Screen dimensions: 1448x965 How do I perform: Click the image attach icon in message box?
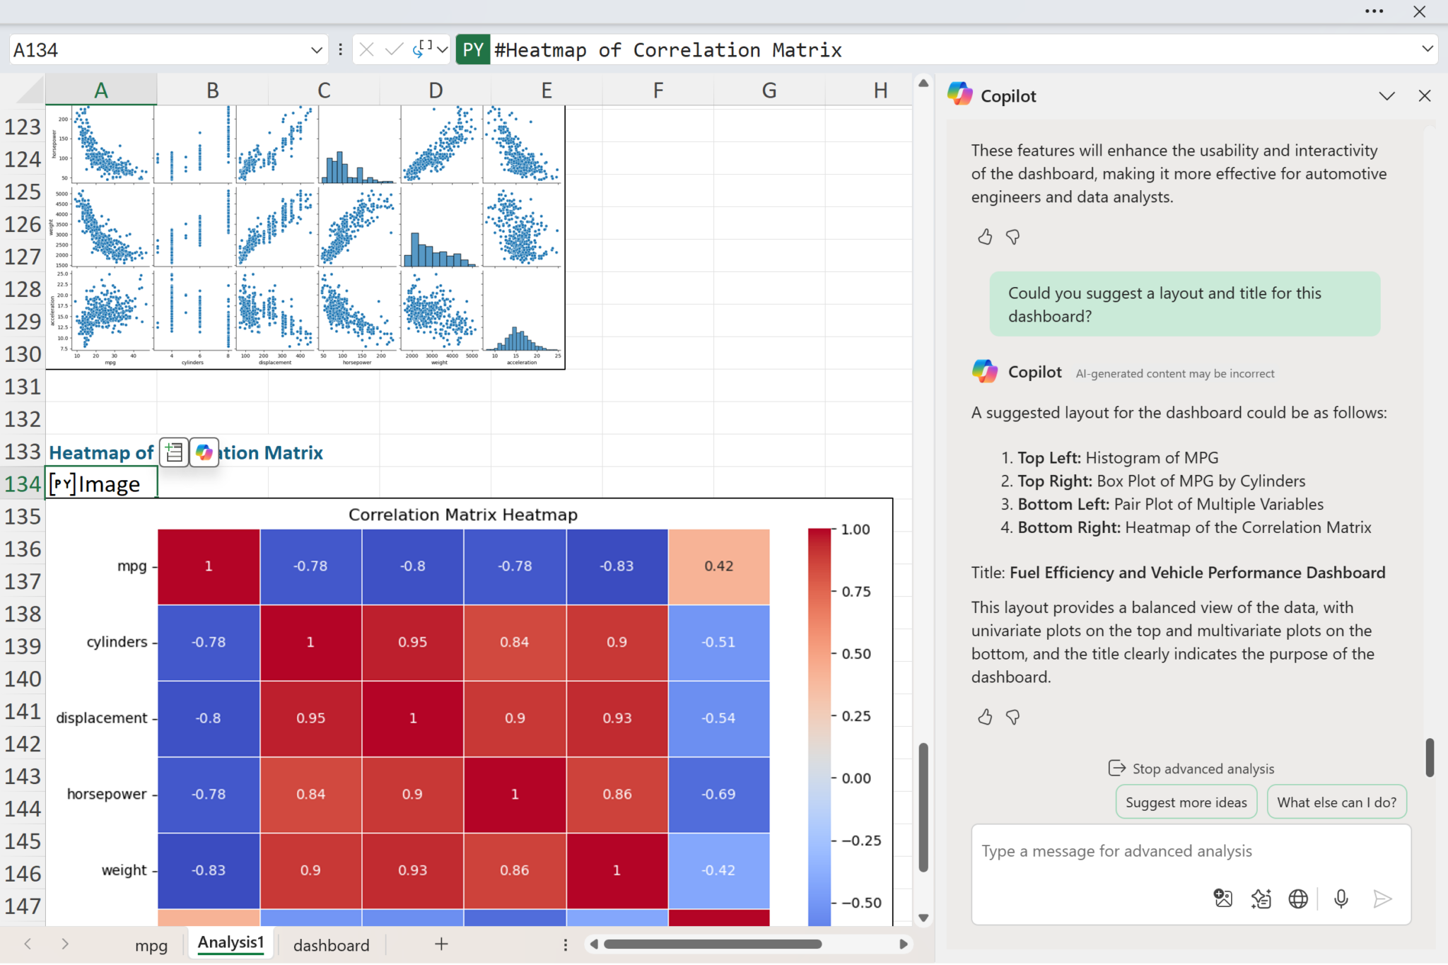click(1222, 899)
